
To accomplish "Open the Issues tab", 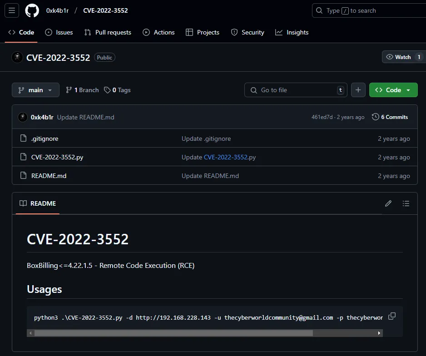I will (59, 32).
